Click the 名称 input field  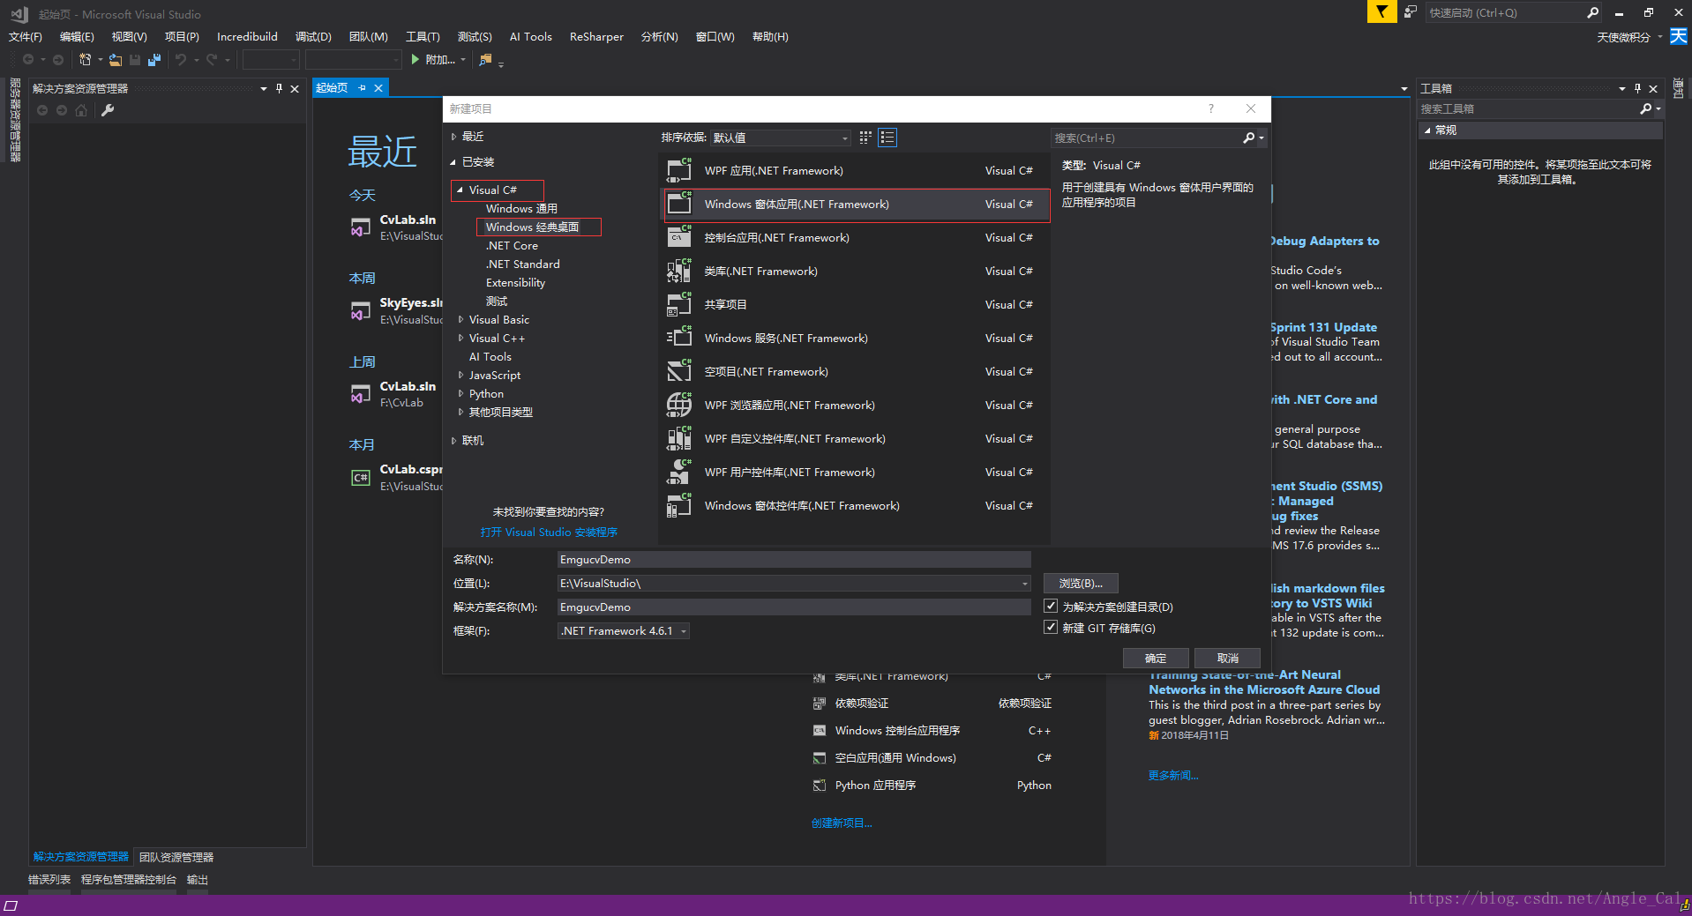pos(794,559)
